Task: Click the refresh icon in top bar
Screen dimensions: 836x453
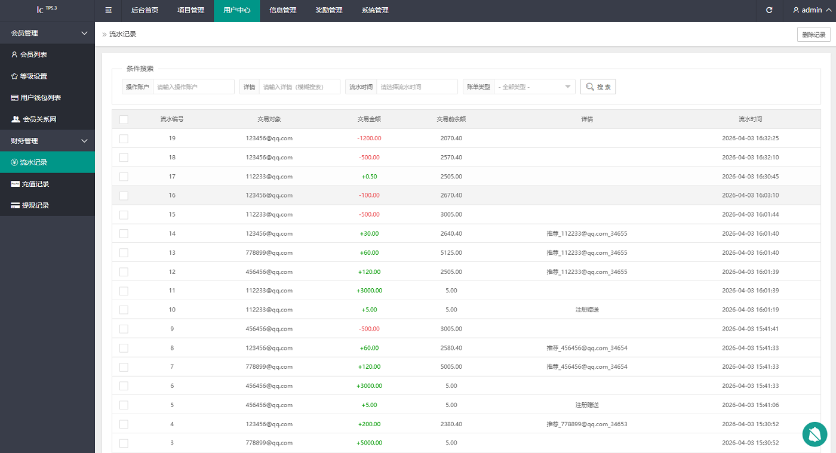Action: click(x=769, y=10)
